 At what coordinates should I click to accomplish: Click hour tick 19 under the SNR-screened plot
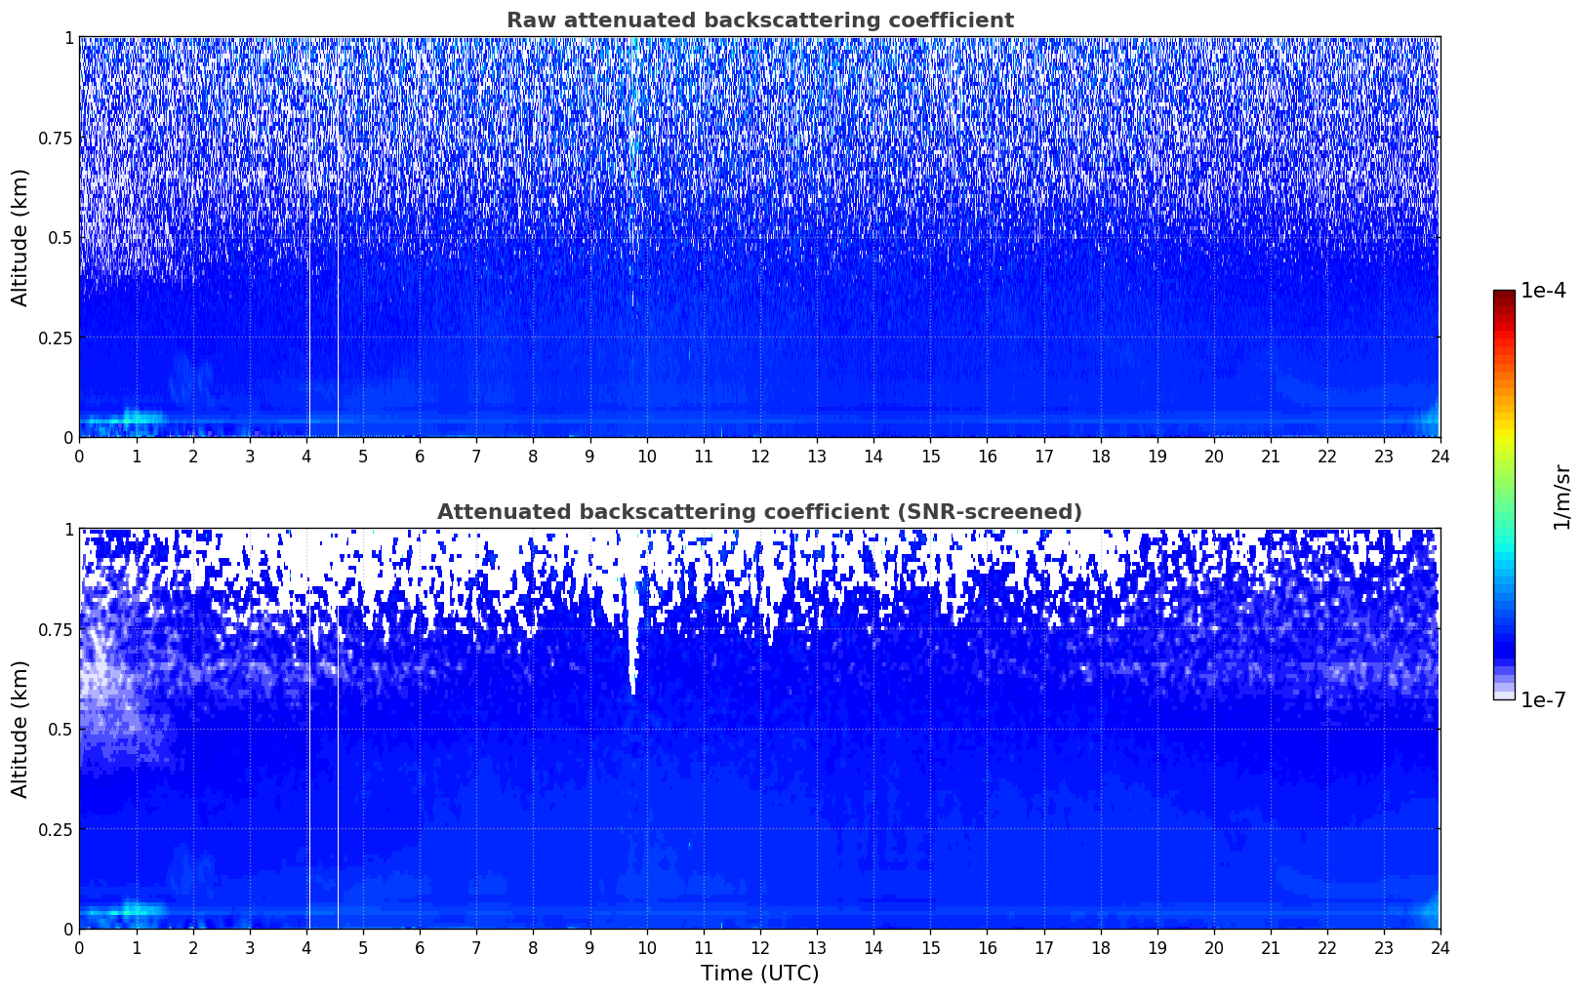[x=1156, y=947]
